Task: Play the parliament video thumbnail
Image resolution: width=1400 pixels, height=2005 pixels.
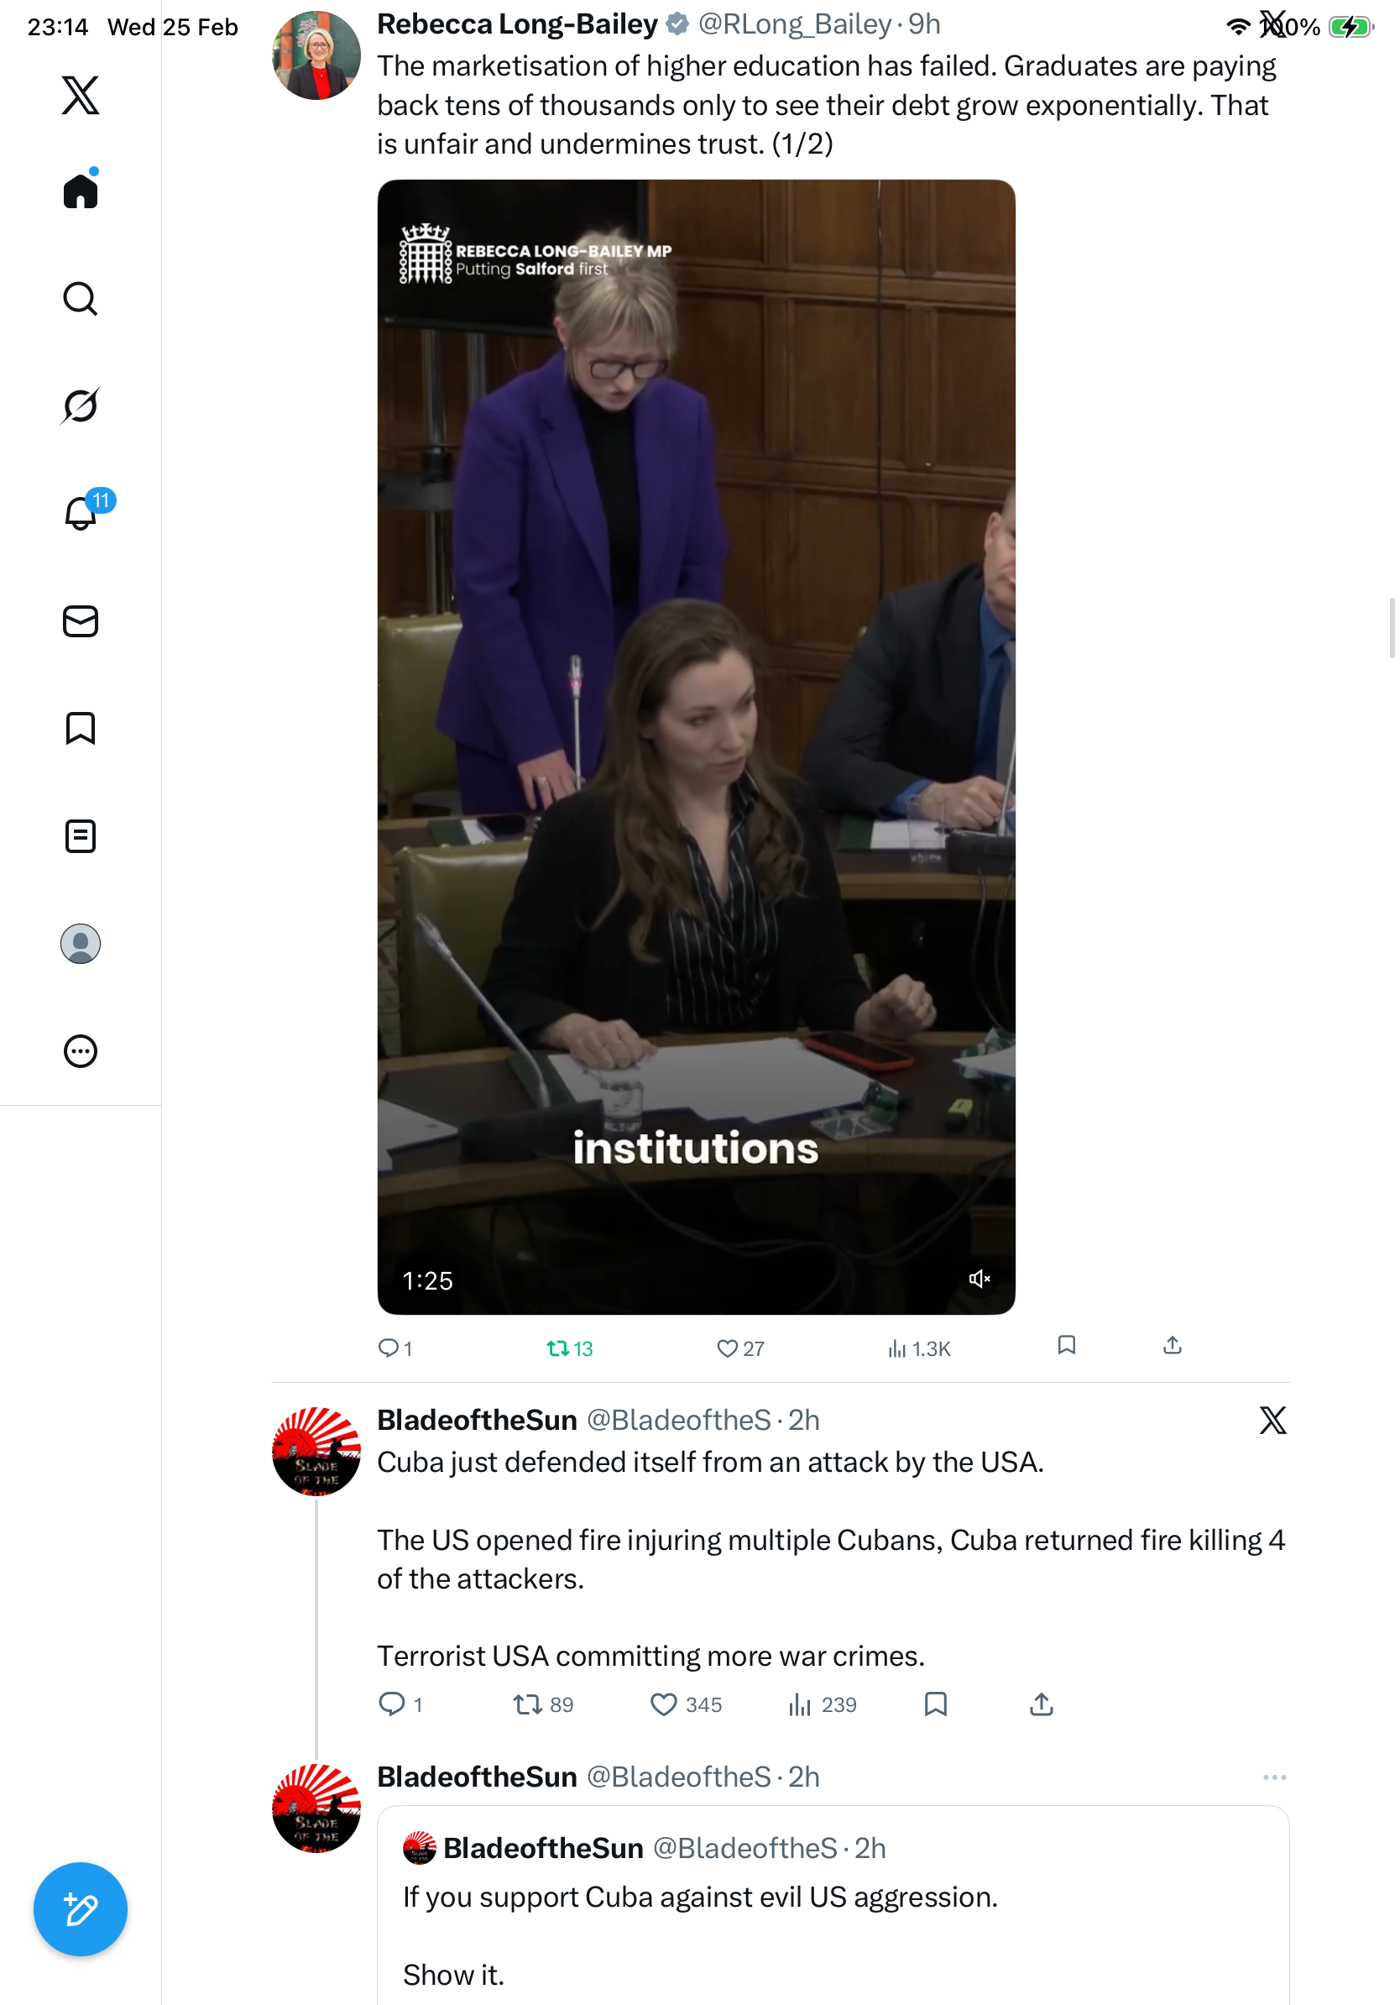Action: pyautogui.click(x=696, y=746)
